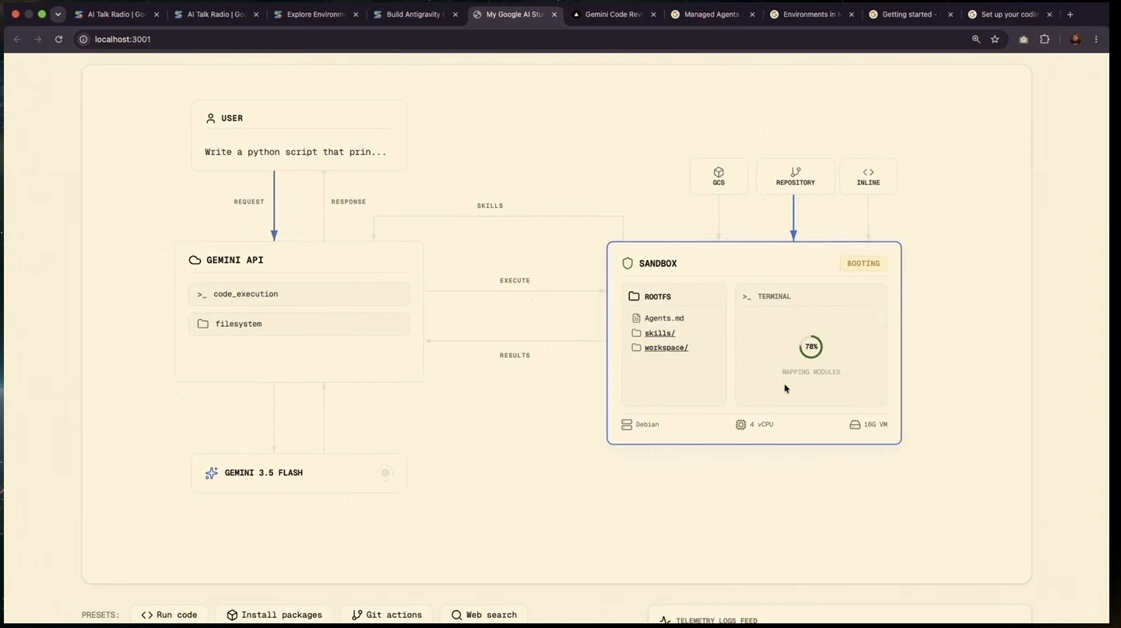
Task: Click the GCS cube source card
Action: (x=719, y=177)
